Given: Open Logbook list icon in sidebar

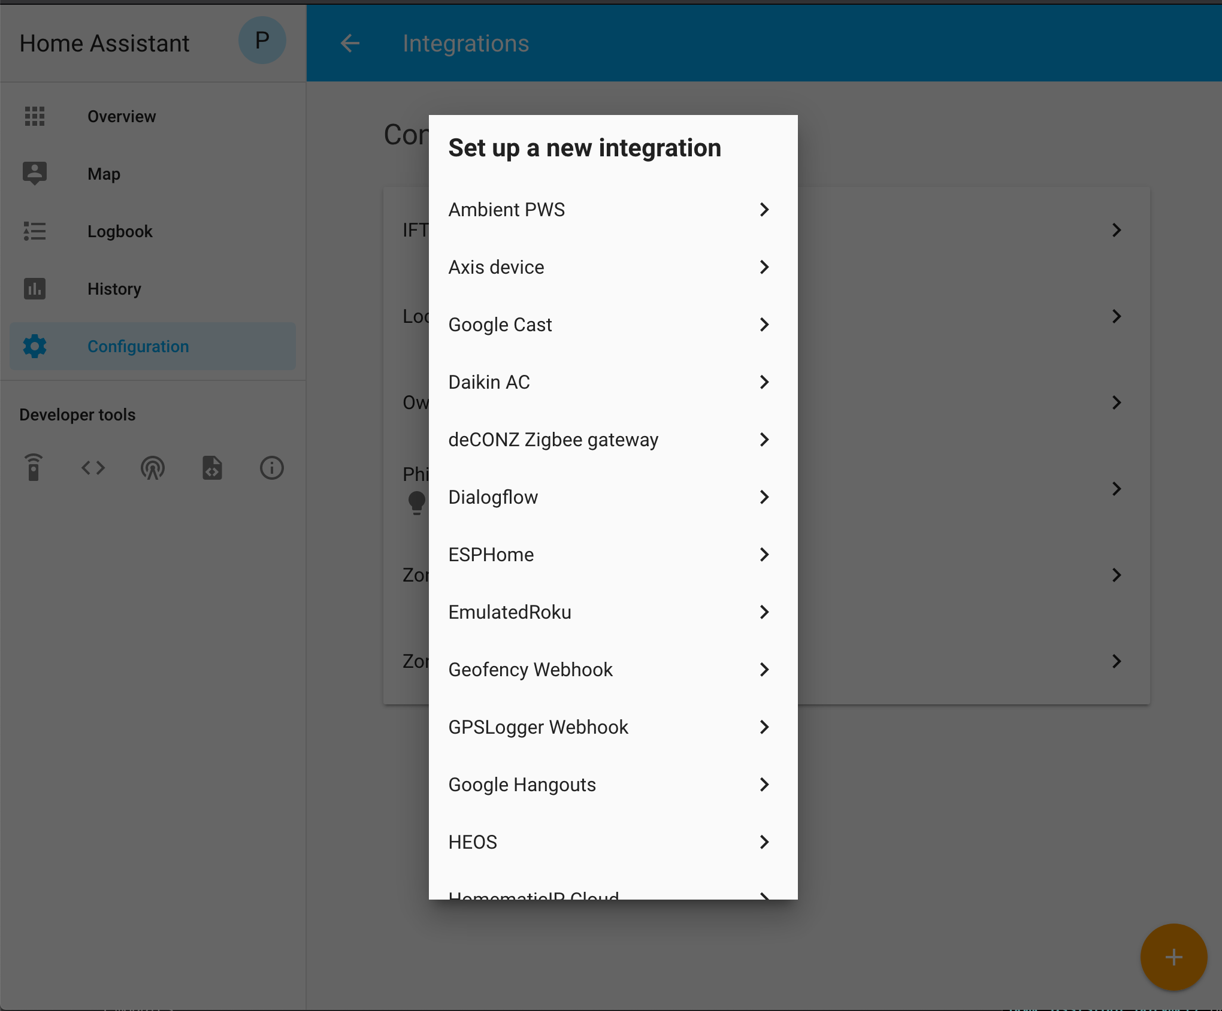Looking at the screenshot, I should pos(35,231).
